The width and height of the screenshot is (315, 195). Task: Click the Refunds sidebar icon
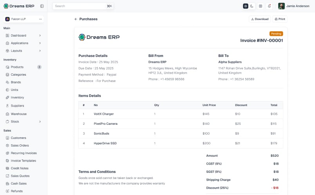7,191
